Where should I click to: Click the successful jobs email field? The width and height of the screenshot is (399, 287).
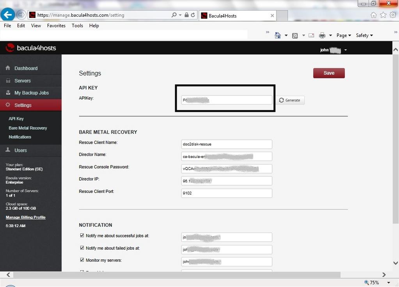pyautogui.click(x=227, y=237)
